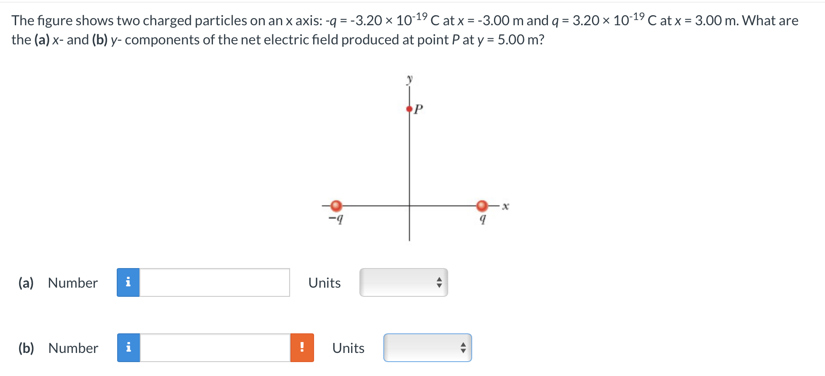825x376 pixels.
Task: Click the blue info icon for part (a)
Action: 128,283
